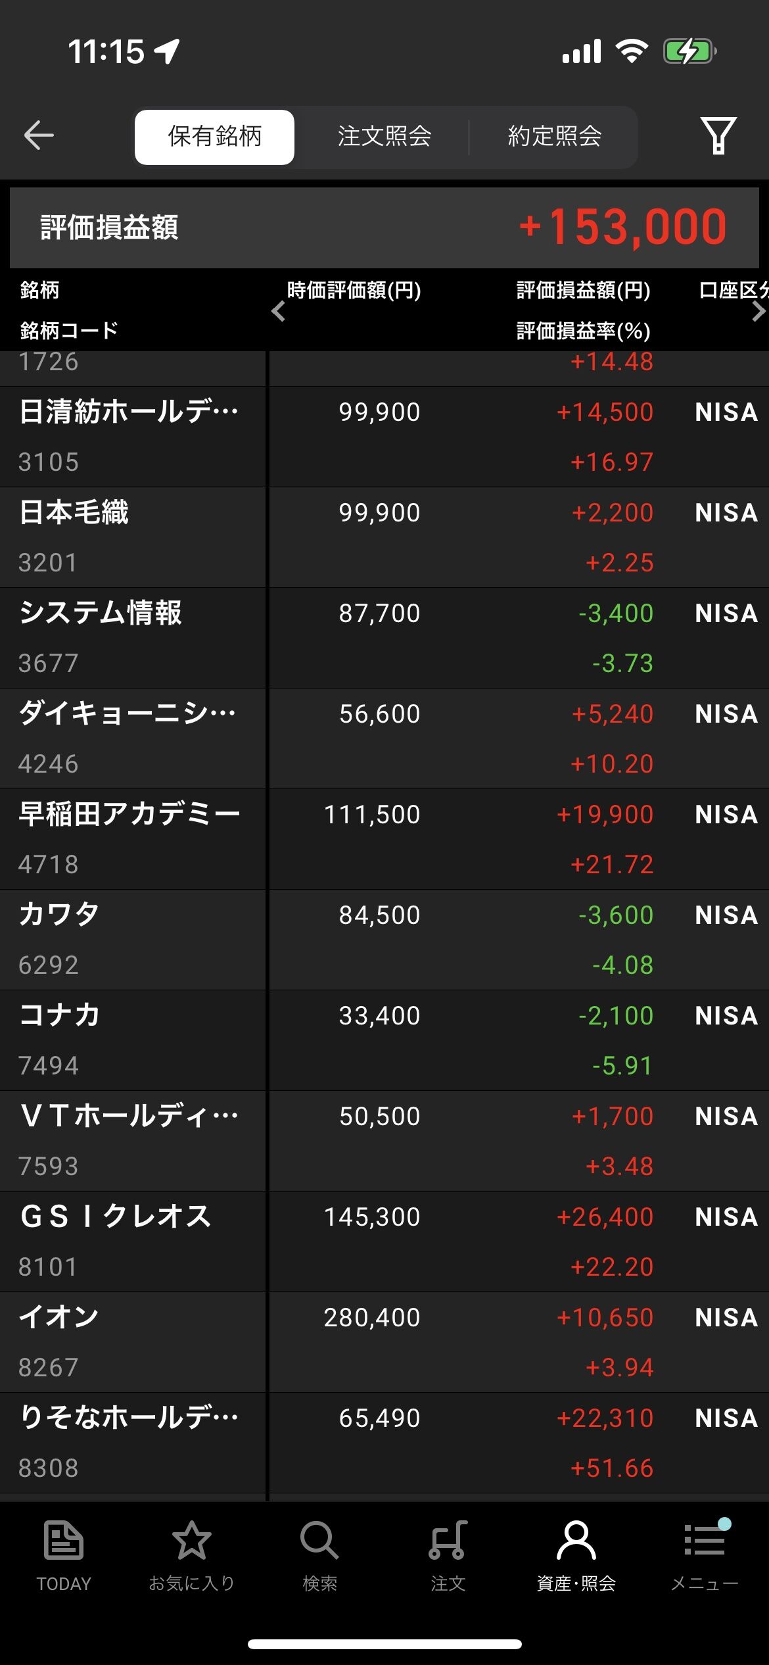Viewport: 769px width, 1665px height.
Task: Open the イオン 8267 stock row
Action: (384, 1342)
